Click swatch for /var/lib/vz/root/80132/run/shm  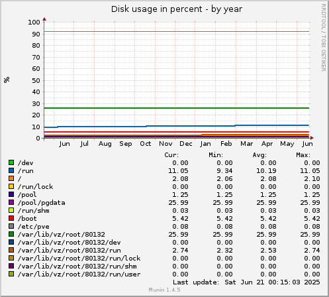[11, 266]
